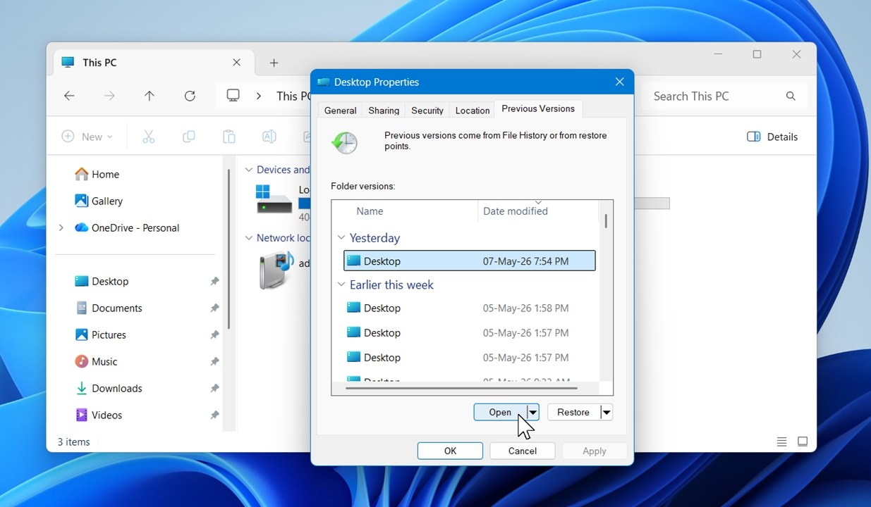Switch to details list view icon

point(781,442)
